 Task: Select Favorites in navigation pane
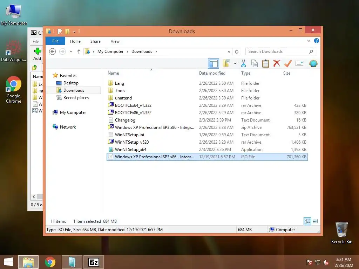[x=68, y=76]
